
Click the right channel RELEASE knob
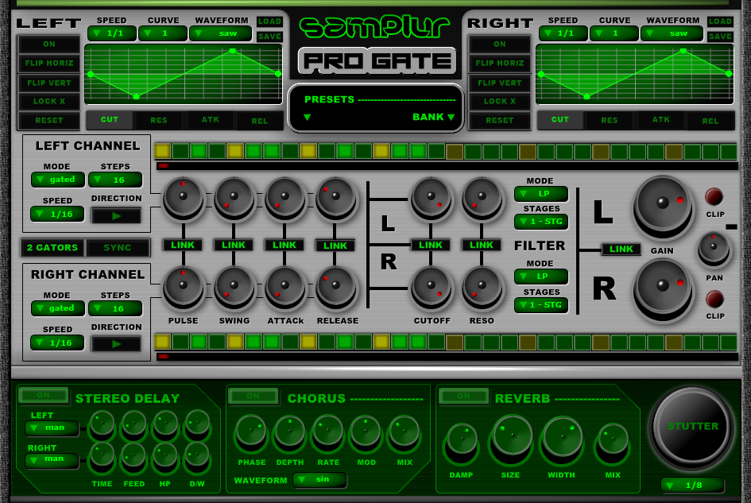(x=335, y=286)
